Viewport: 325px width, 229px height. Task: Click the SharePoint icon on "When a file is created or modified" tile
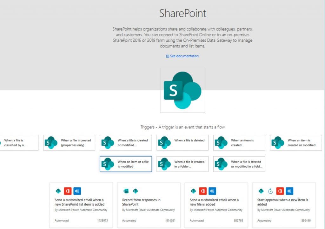108,143
